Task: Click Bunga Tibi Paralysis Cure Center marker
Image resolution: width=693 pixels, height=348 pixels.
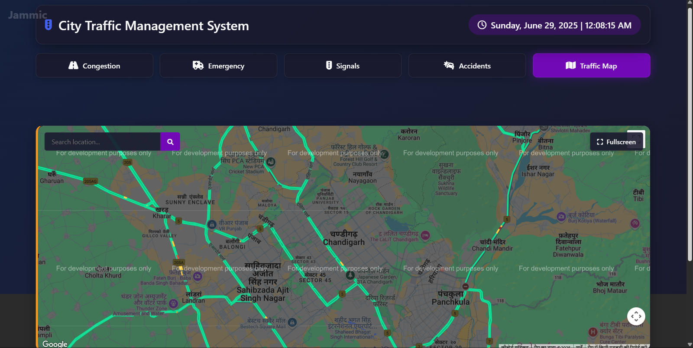Action: 593,332
